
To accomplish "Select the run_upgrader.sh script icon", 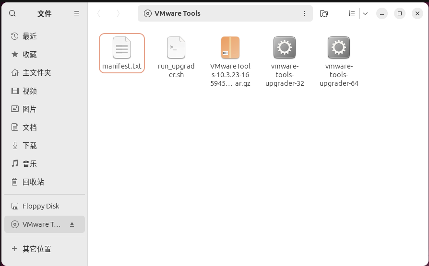I will coord(176,47).
